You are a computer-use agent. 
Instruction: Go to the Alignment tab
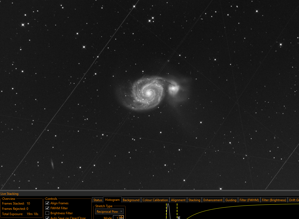(178, 200)
